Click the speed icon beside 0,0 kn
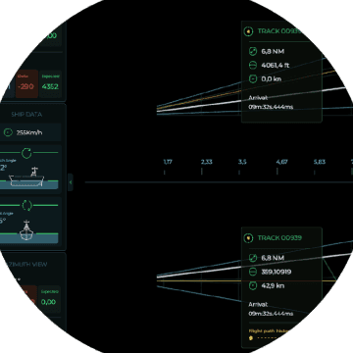The height and width of the screenshot is (353, 353). tap(253, 79)
